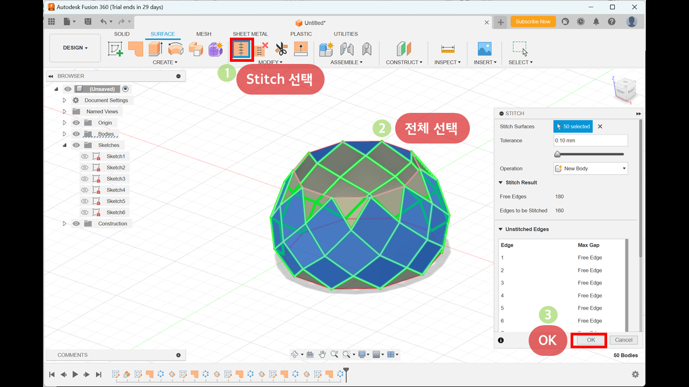Select the Create Form tool
The image size is (689, 387).
pyautogui.click(x=216, y=49)
